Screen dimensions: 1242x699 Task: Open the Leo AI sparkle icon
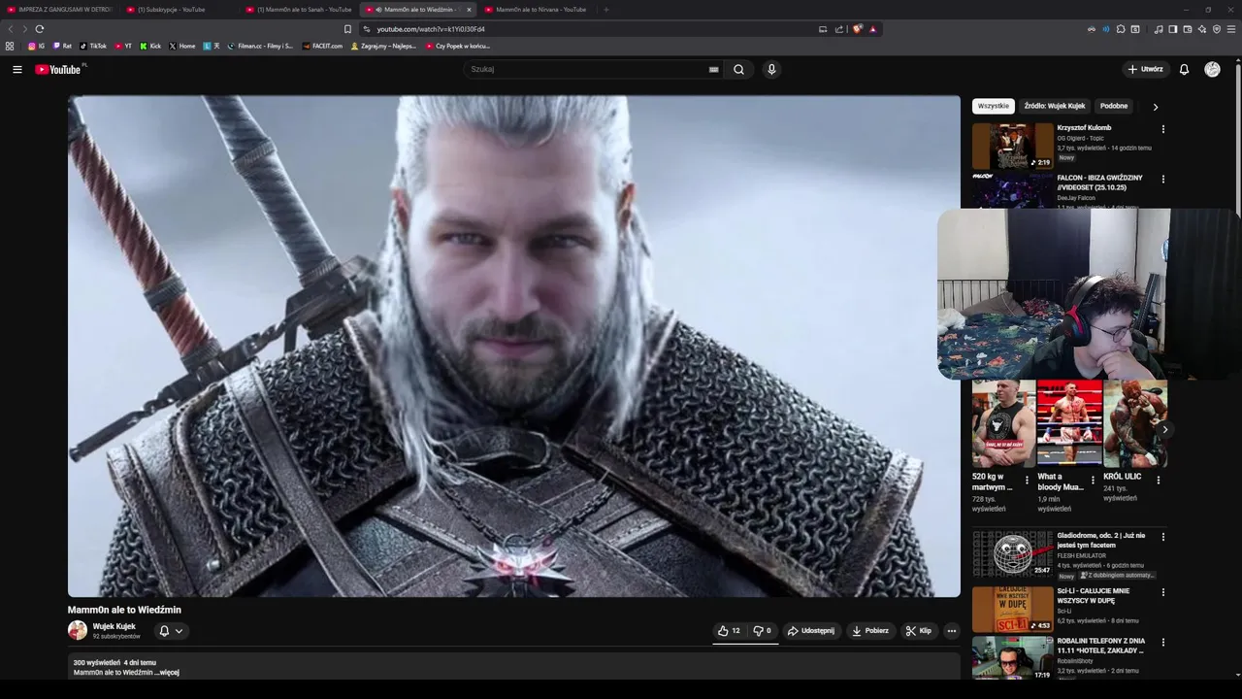1202,29
